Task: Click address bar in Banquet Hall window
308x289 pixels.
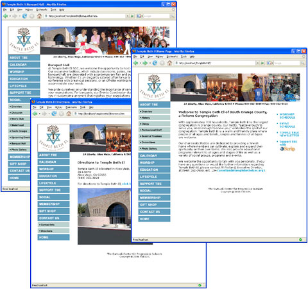Action: pos(85,16)
